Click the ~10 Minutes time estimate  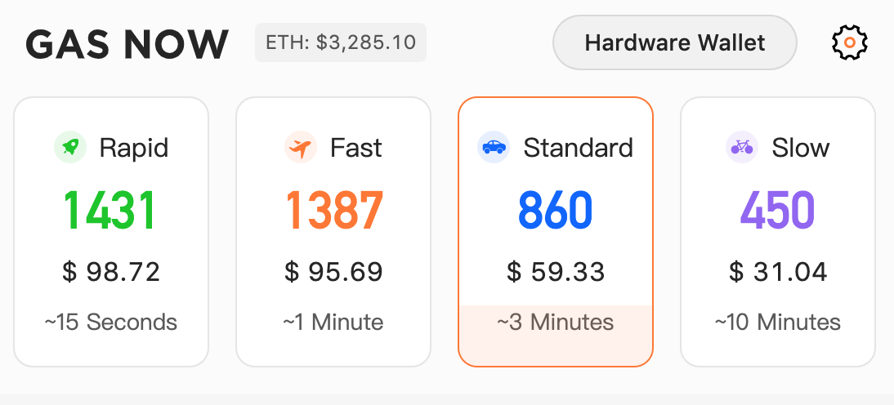[x=778, y=323]
